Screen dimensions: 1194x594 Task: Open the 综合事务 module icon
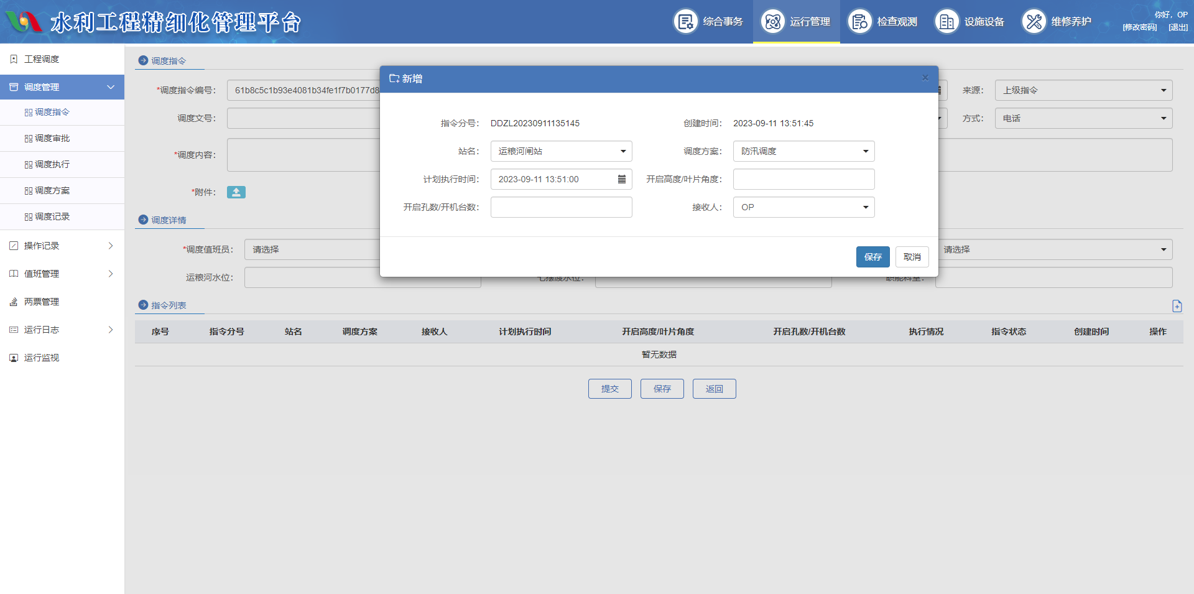pyautogui.click(x=685, y=22)
